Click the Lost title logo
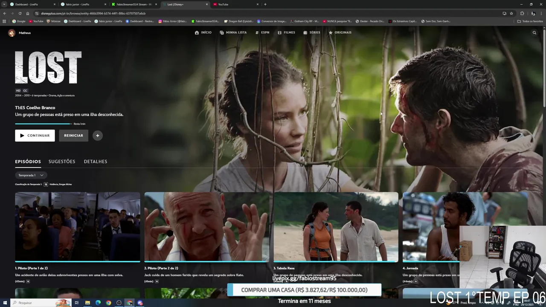546x307 pixels. [48, 67]
